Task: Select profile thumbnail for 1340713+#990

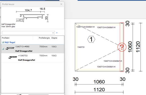Action: pyautogui.click(x=10, y=48)
